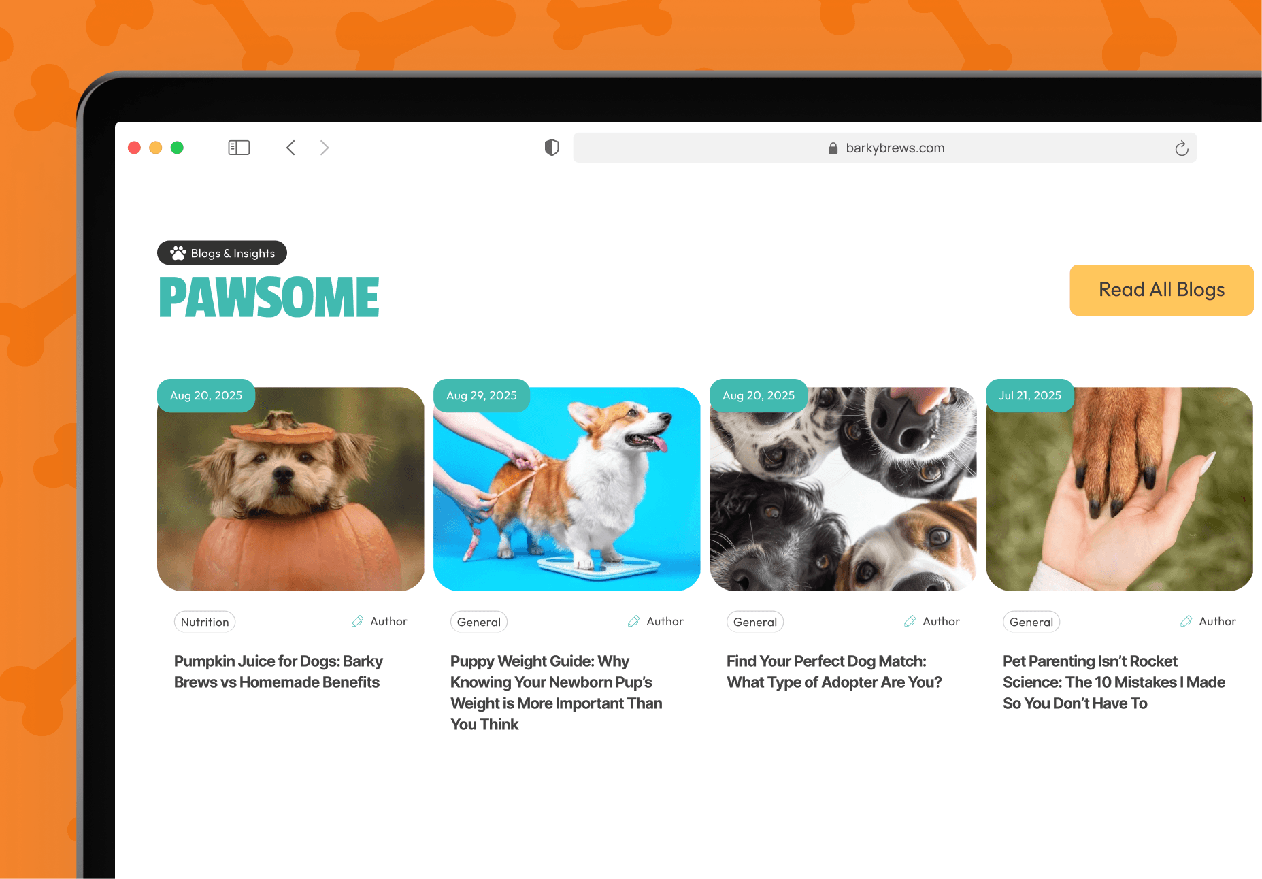This screenshot has height=879, width=1262.
Task: Click Author label on the Pumpkin Juice card
Action: click(388, 621)
